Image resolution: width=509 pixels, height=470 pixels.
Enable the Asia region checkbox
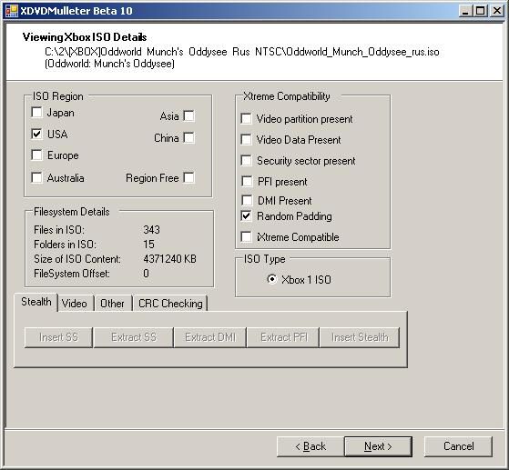click(x=188, y=115)
